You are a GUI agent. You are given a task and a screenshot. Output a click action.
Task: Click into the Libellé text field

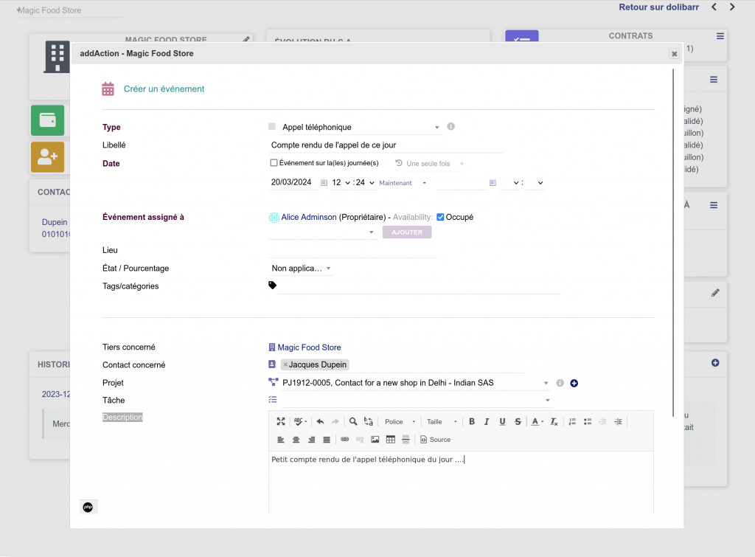(x=387, y=145)
